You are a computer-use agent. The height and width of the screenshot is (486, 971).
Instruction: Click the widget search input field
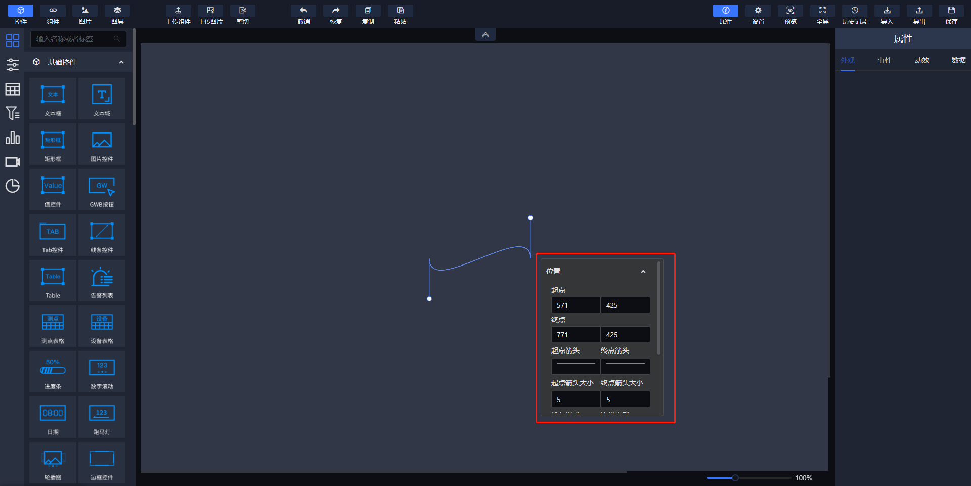coord(73,39)
